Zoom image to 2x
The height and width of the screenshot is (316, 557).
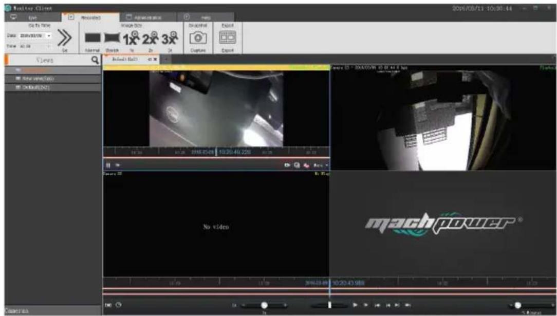pyautogui.click(x=151, y=38)
